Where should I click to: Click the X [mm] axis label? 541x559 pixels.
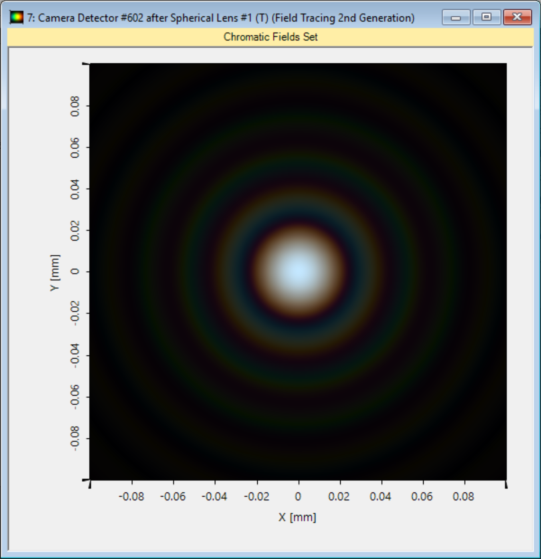pyautogui.click(x=297, y=517)
